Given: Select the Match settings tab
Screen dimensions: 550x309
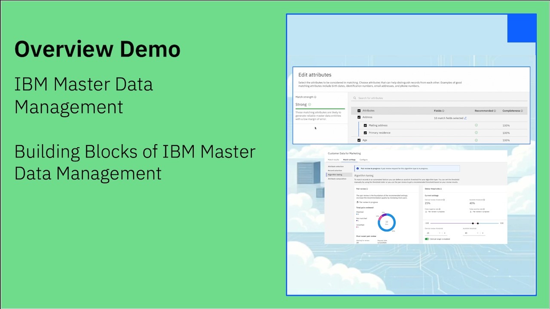Looking at the screenshot, I should click(x=349, y=160).
